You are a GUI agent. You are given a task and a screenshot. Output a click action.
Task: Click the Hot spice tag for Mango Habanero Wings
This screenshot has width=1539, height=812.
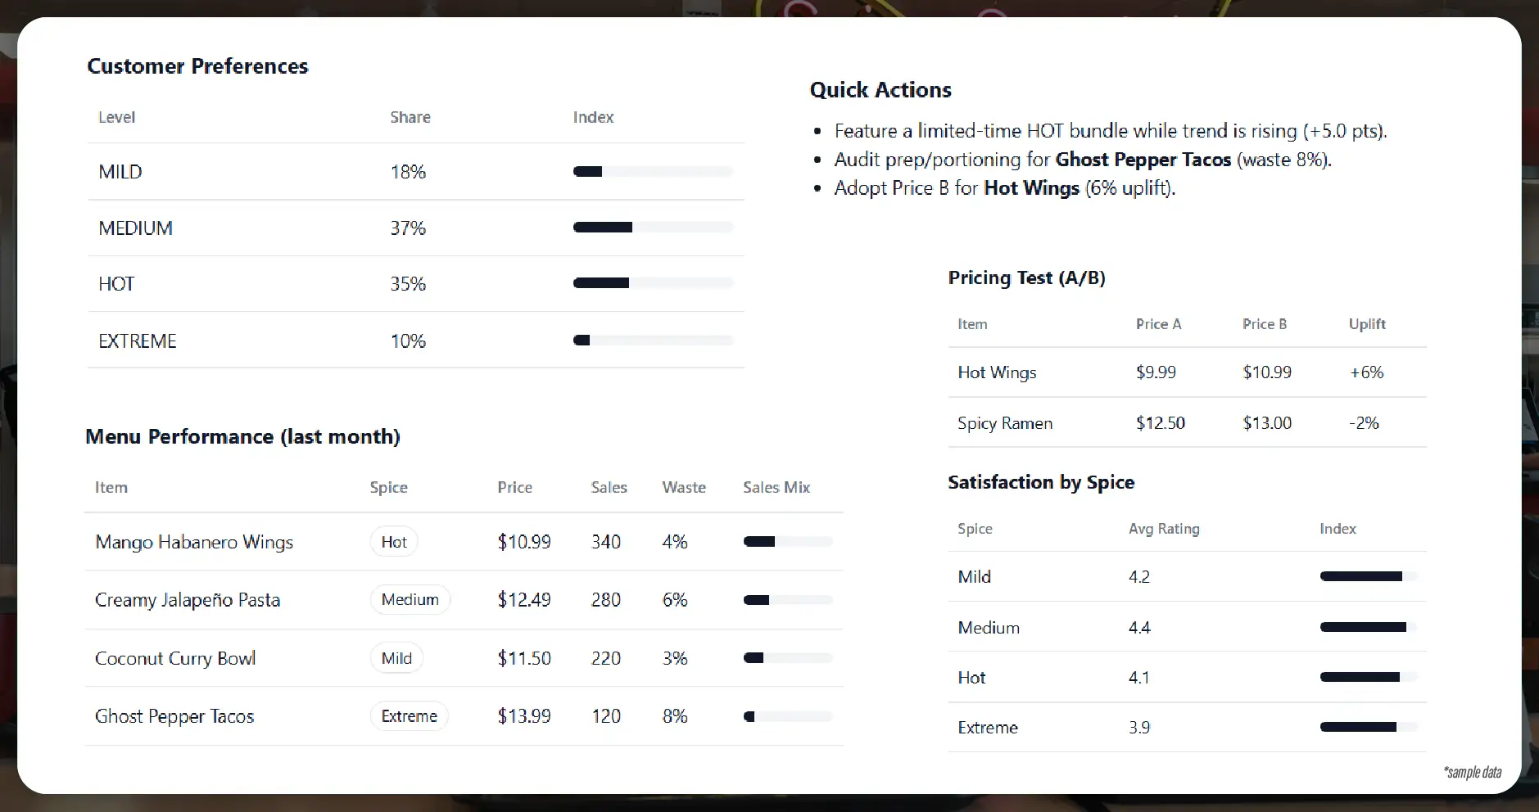click(x=394, y=542)
